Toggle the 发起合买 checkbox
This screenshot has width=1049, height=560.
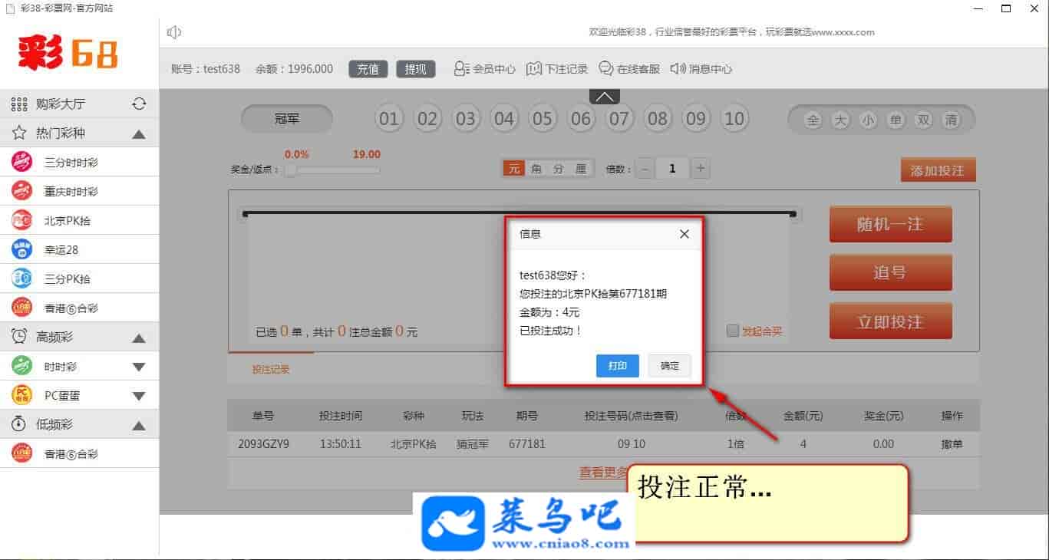734,331
